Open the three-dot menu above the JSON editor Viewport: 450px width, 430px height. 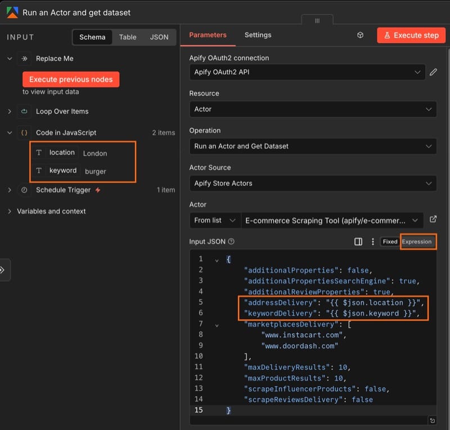click(x=373, y=241)
